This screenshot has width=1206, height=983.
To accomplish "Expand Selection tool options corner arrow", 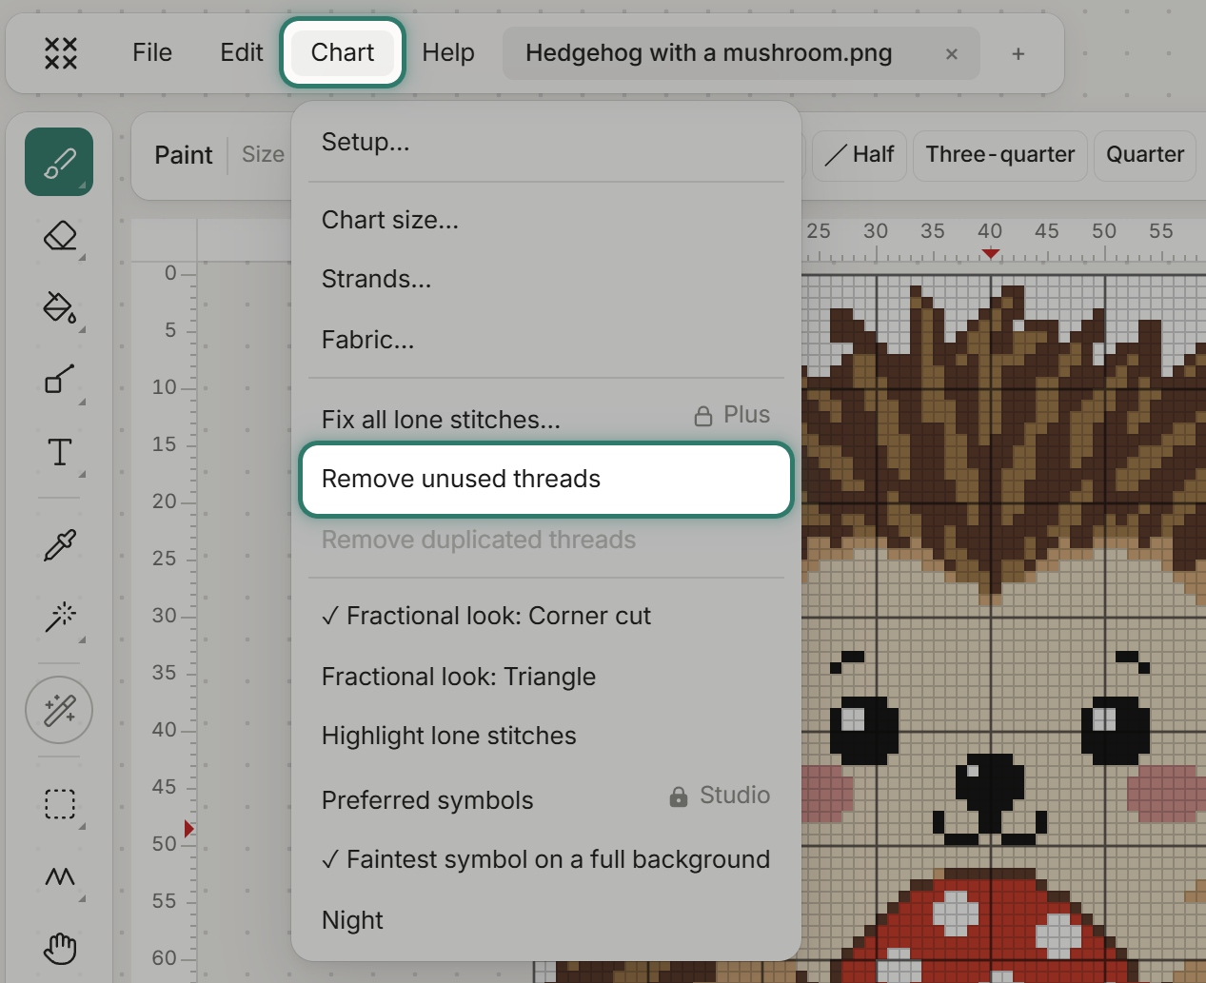I will pyautogui.click(x=82, y=826).
